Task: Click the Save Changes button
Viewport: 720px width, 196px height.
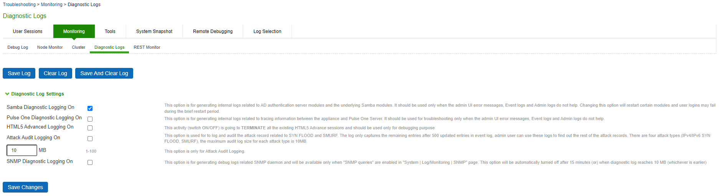Action: [25, 187]
